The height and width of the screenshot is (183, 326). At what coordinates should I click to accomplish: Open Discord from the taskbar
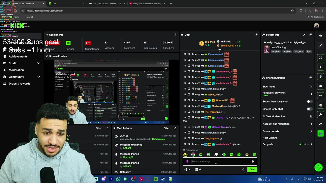(103, 179)
